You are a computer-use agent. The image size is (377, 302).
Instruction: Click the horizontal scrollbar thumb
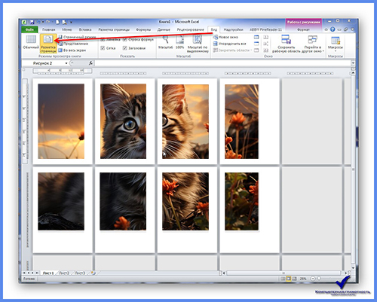[284, 273]
